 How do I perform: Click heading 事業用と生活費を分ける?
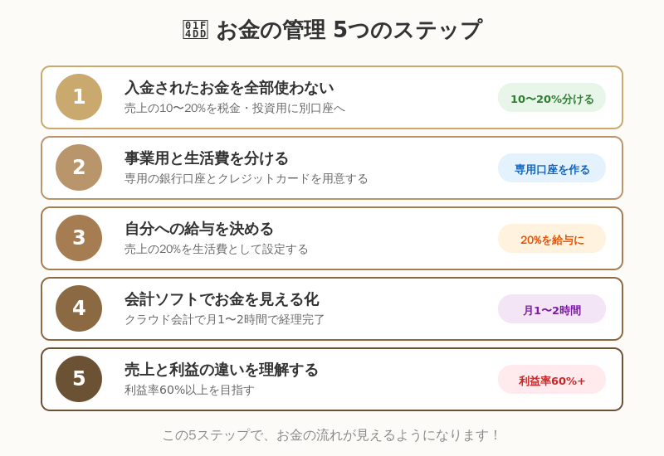(207, 158)
